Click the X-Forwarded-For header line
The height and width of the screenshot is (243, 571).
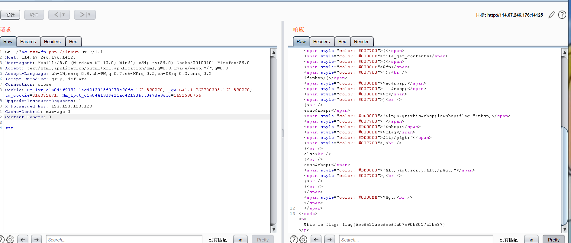coord(49,106)
